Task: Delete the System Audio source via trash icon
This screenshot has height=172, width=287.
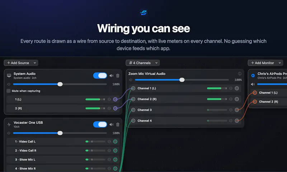Action: tap(118, 75)
